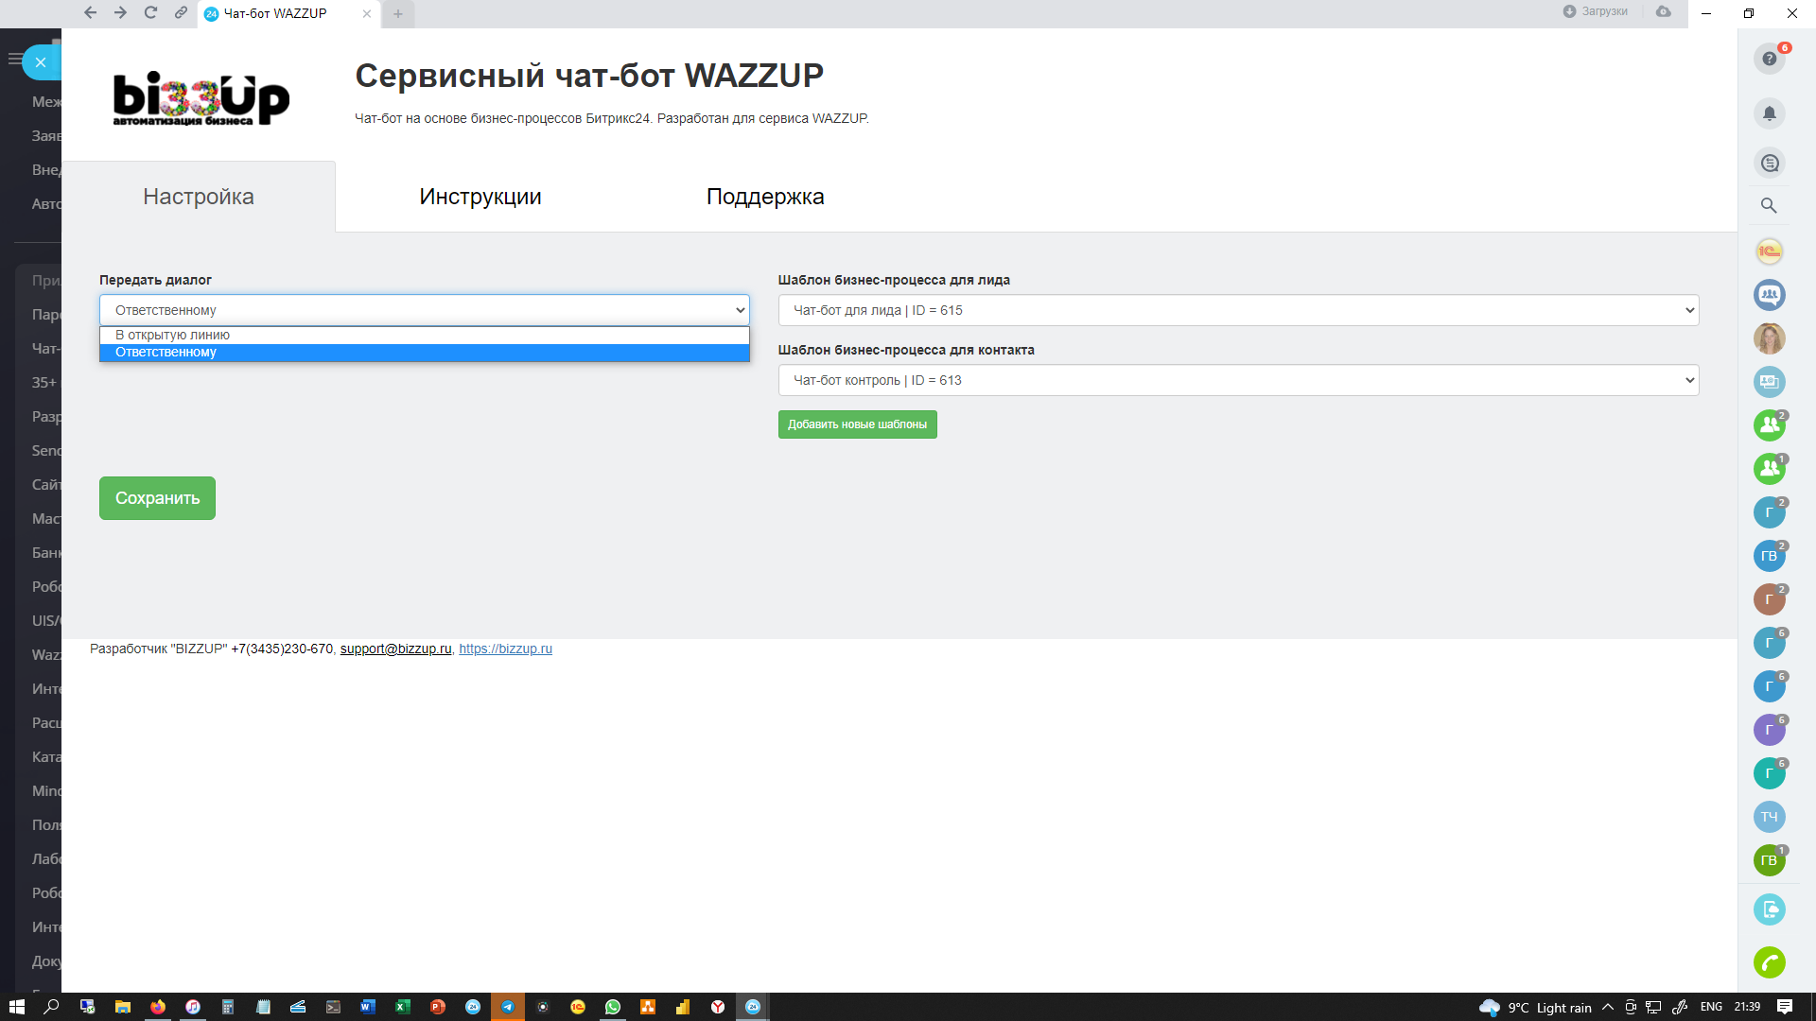
Task: Switch to the Поддержка tab
Action: click(764, 197)
